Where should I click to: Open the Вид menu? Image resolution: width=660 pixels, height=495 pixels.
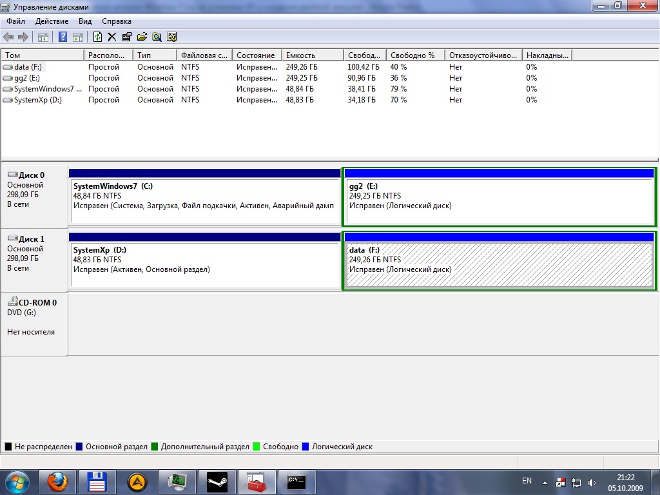[x=85, y=21]
